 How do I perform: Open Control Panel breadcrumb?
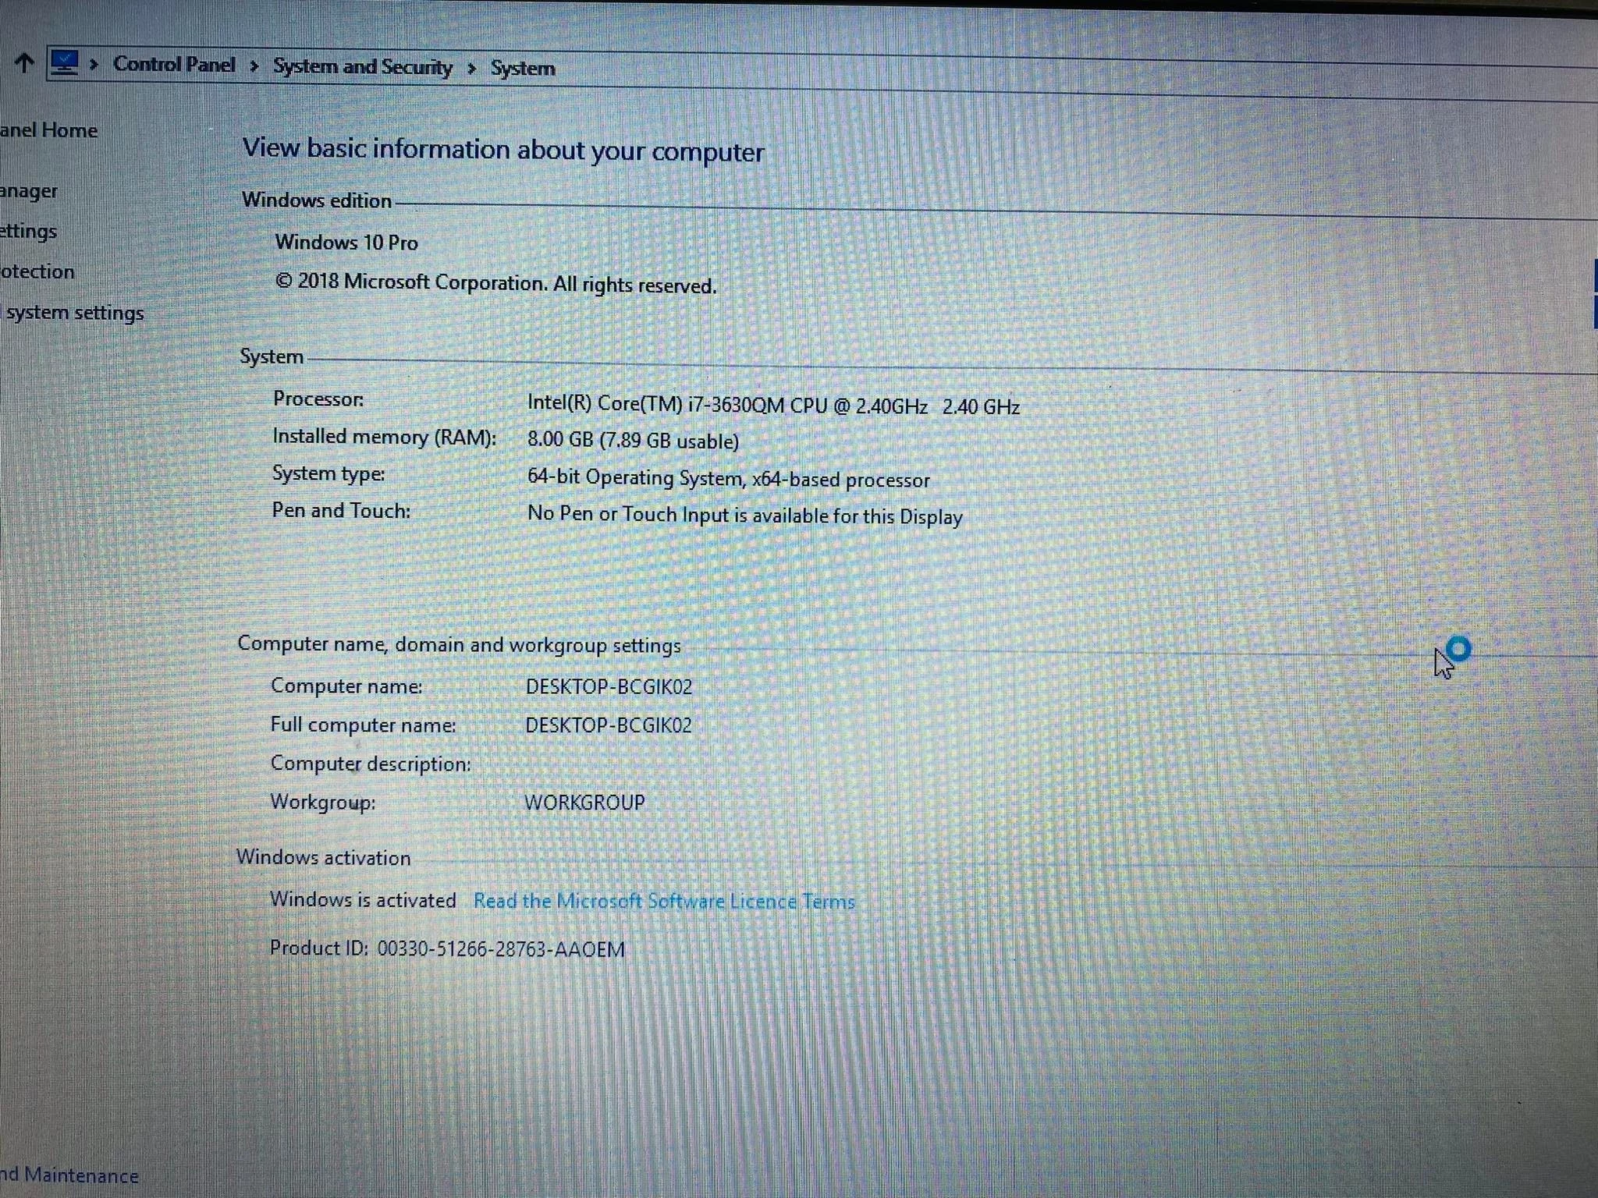coord(173,65)
